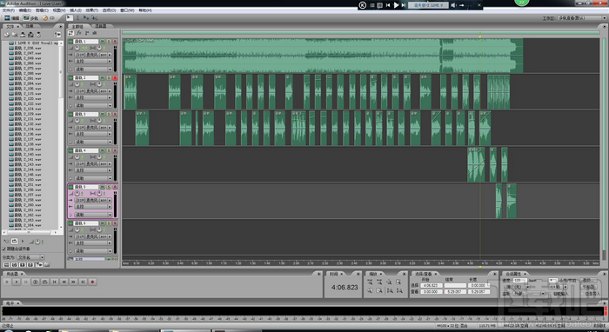Click the red Record button in transport

(92, 282)
